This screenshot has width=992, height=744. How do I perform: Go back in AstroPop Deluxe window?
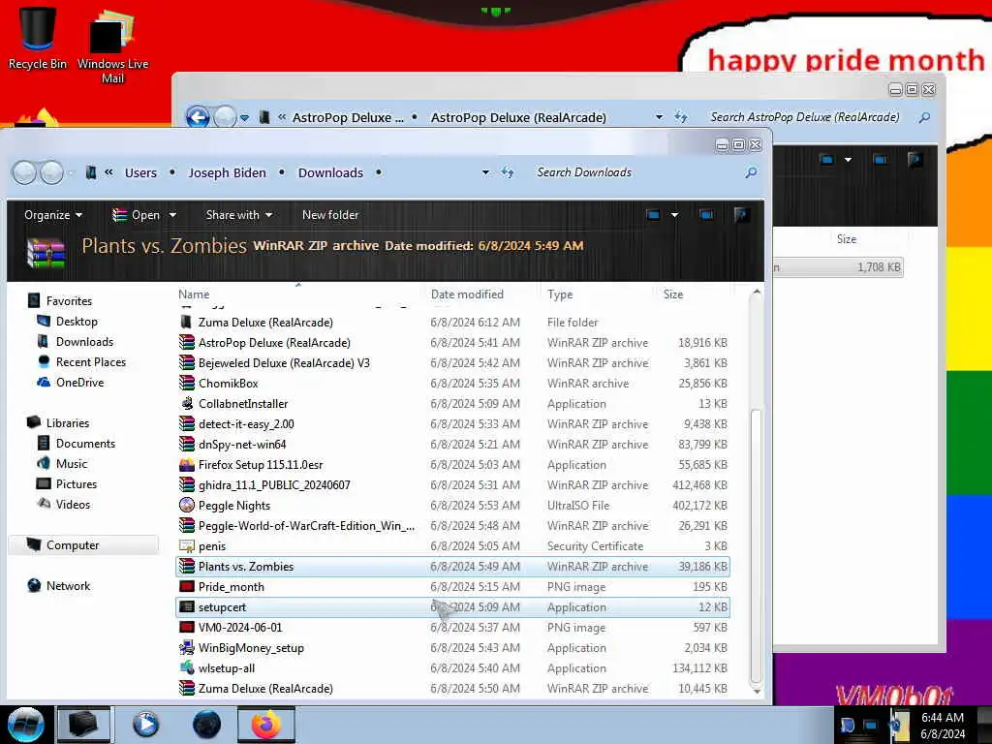(x=198, y=117)
